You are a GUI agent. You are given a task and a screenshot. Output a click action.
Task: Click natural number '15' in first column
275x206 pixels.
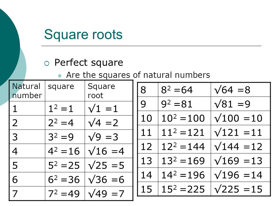[148, 189]
